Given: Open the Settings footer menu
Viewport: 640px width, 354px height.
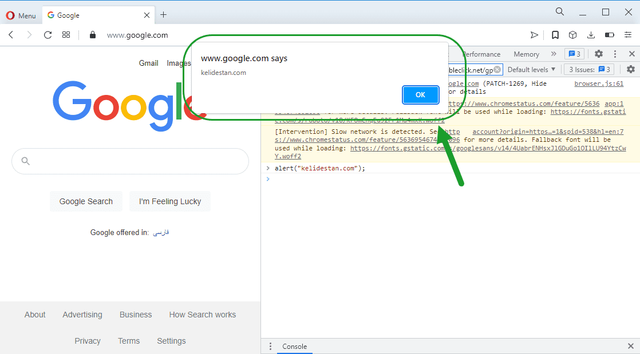Looking at the screenshot, I should point(171,341).
